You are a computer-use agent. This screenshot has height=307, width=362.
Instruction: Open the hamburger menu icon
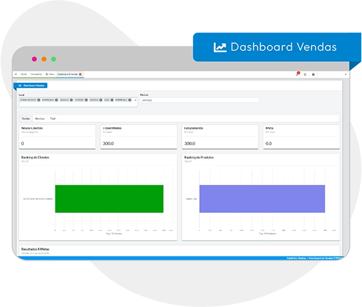point(16,74)
